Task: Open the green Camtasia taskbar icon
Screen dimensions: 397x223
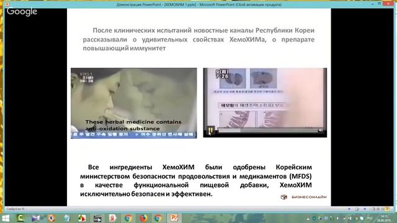Action: (20, 218)
